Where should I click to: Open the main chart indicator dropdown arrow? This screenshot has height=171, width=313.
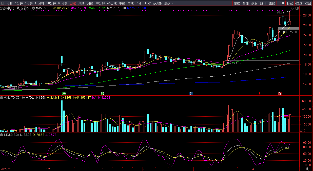point(33,8)
